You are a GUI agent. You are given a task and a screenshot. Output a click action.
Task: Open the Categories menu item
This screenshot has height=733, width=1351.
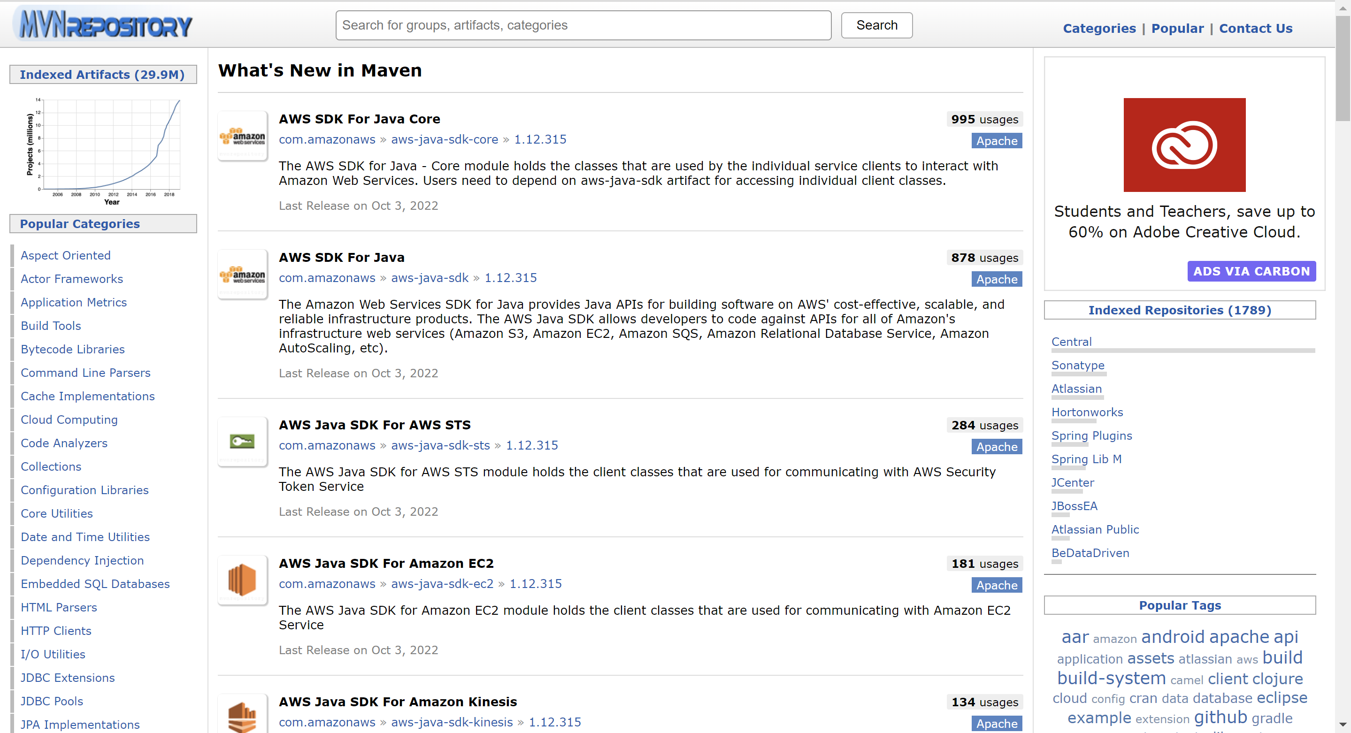[1099, 28]
